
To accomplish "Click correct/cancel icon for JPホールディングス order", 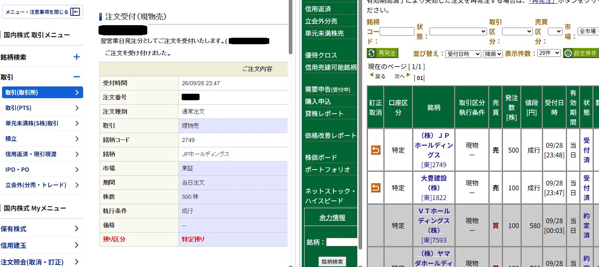I will pos(376,150).
